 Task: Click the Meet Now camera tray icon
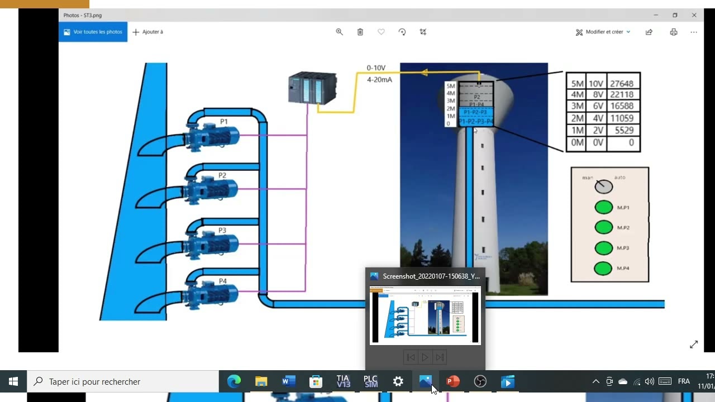point(609,381)
